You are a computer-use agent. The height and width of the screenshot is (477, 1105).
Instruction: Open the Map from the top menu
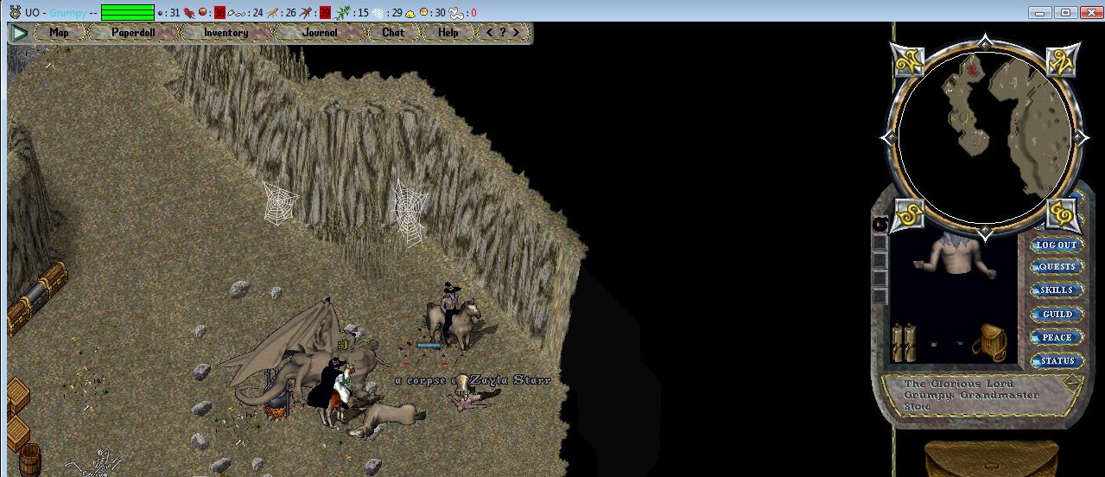59,33
